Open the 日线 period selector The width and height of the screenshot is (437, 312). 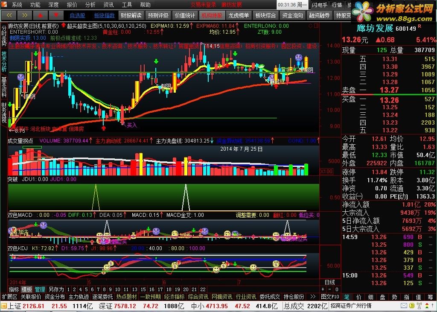(x=330, y=282)
